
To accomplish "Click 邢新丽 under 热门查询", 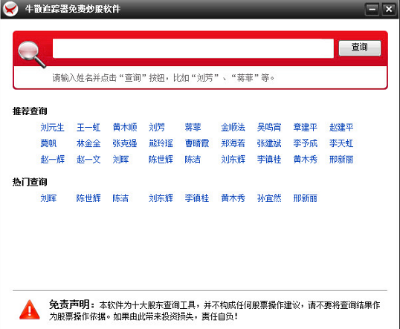I will click(306, 198).
